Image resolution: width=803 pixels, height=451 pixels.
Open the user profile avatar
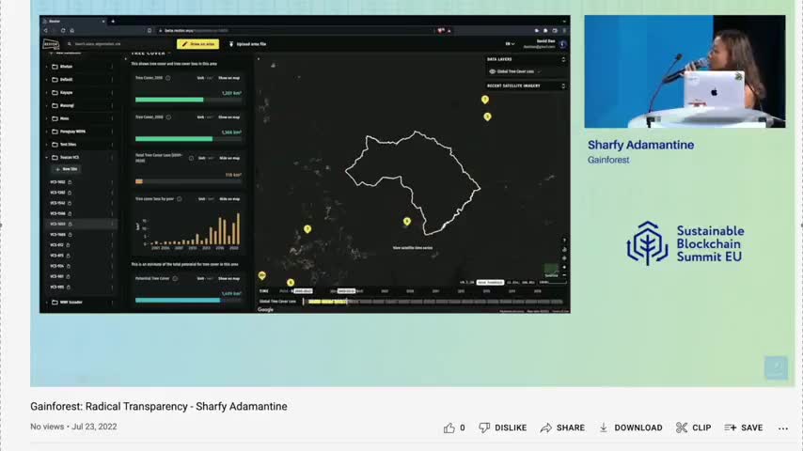click(x=563, y=44)
